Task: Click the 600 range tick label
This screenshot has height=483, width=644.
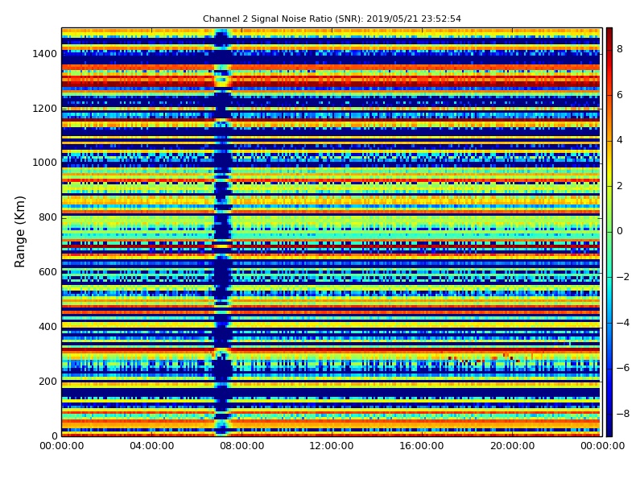Action: [x=47, y=272]
